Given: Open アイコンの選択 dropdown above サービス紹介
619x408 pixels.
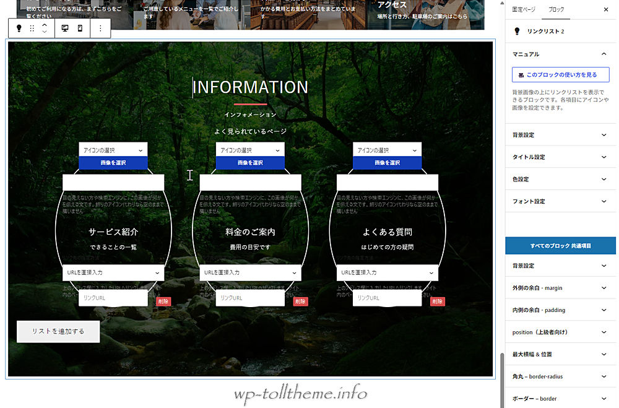Looking at the screenshot, I should pos(113,150).
